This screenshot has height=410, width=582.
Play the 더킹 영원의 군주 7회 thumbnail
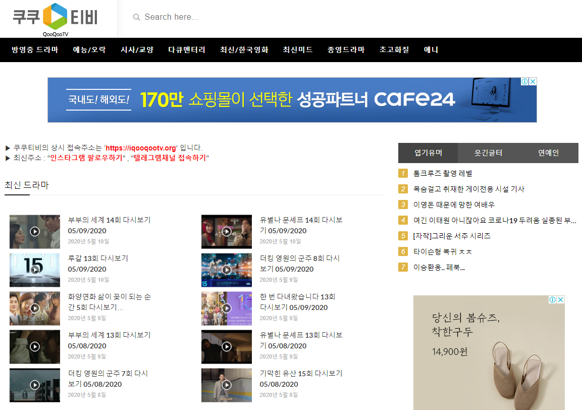(x=35, y=385)
